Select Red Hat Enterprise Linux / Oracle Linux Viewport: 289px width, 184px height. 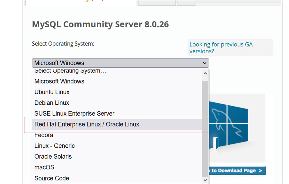(87, 124)
